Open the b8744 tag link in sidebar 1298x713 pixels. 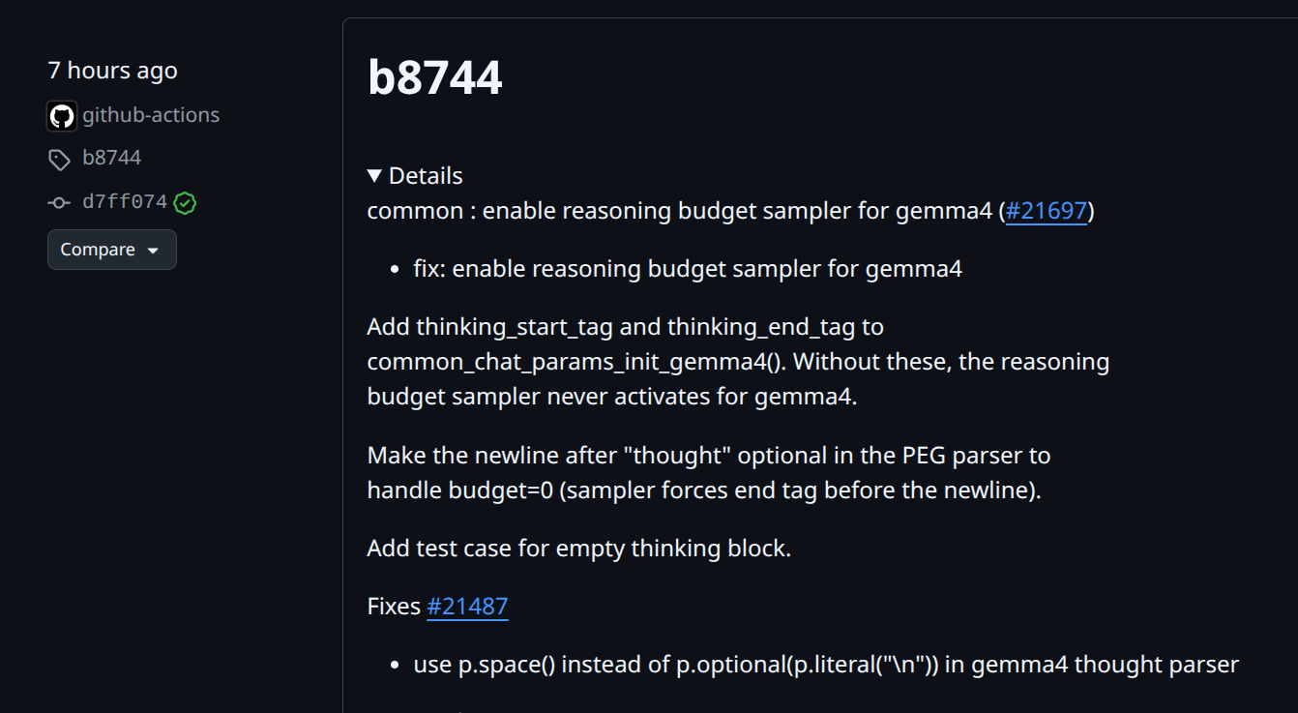[112, 158]
